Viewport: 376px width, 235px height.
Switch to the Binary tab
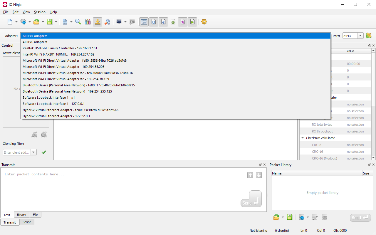click(21, 215)
